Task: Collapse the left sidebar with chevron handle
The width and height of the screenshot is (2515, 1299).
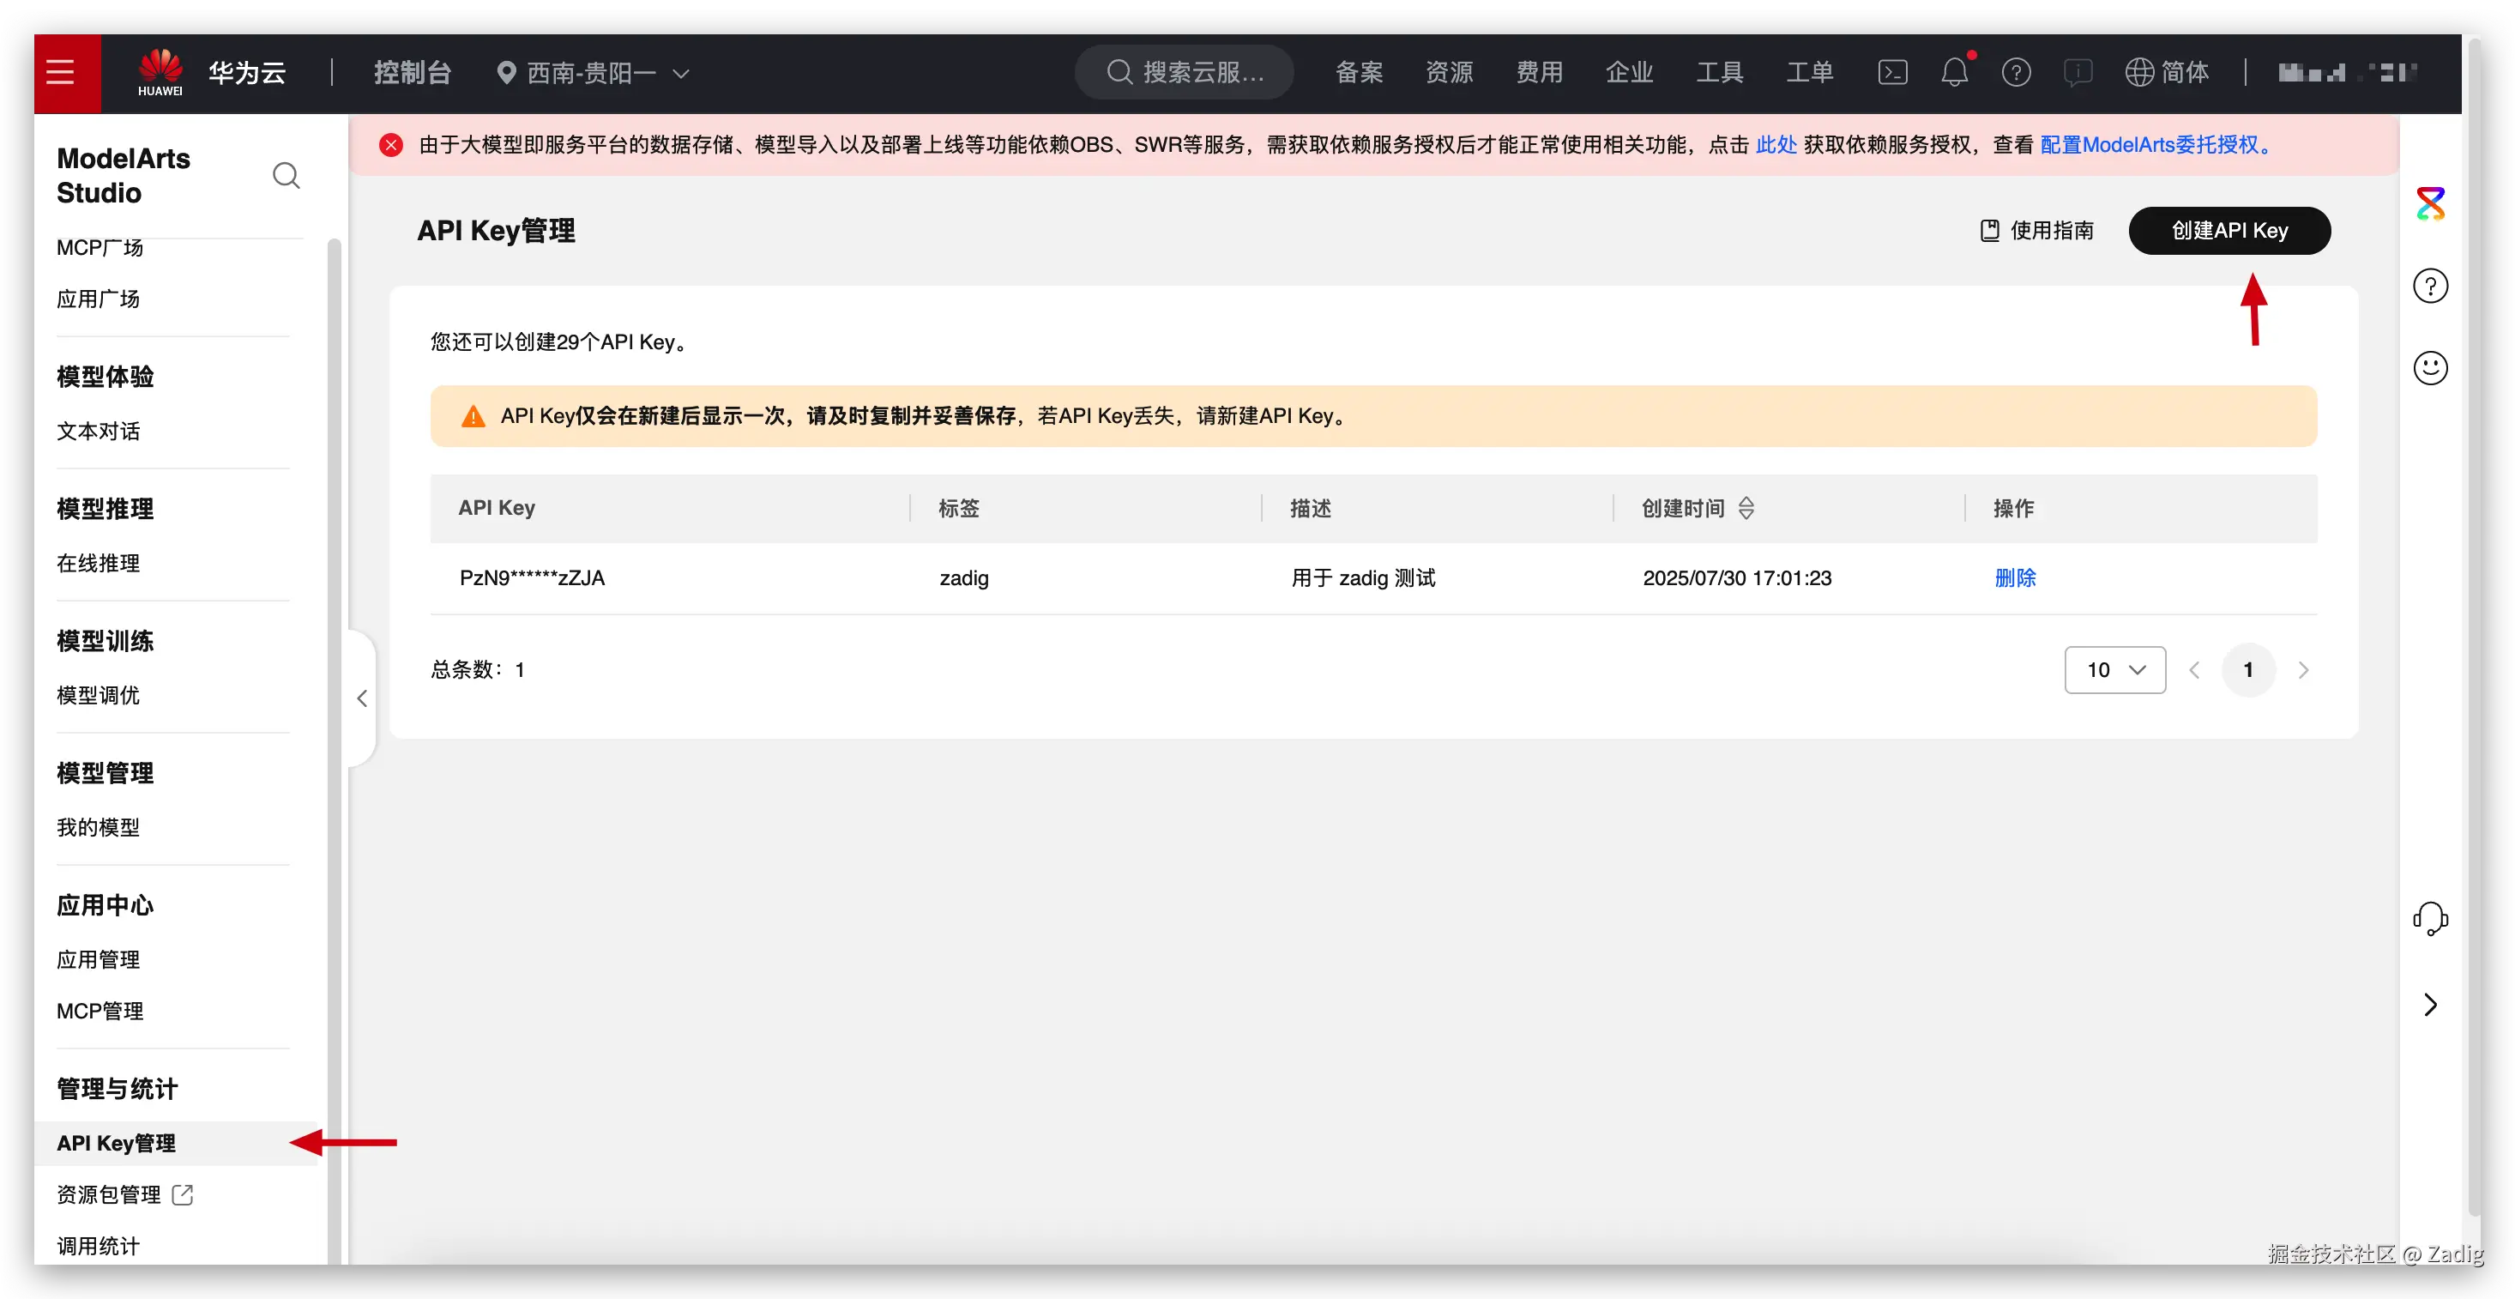Action: [362, 698]
